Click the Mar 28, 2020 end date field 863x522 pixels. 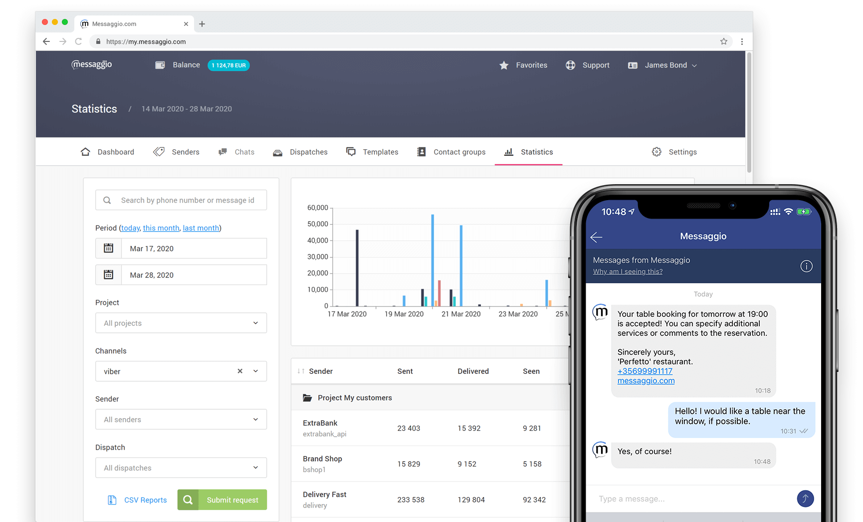[x=181, y=274]
